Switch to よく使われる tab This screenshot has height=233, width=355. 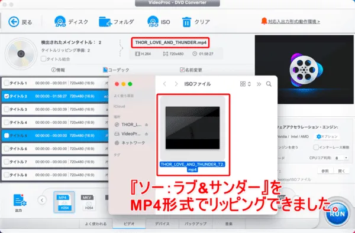(96, 224)
